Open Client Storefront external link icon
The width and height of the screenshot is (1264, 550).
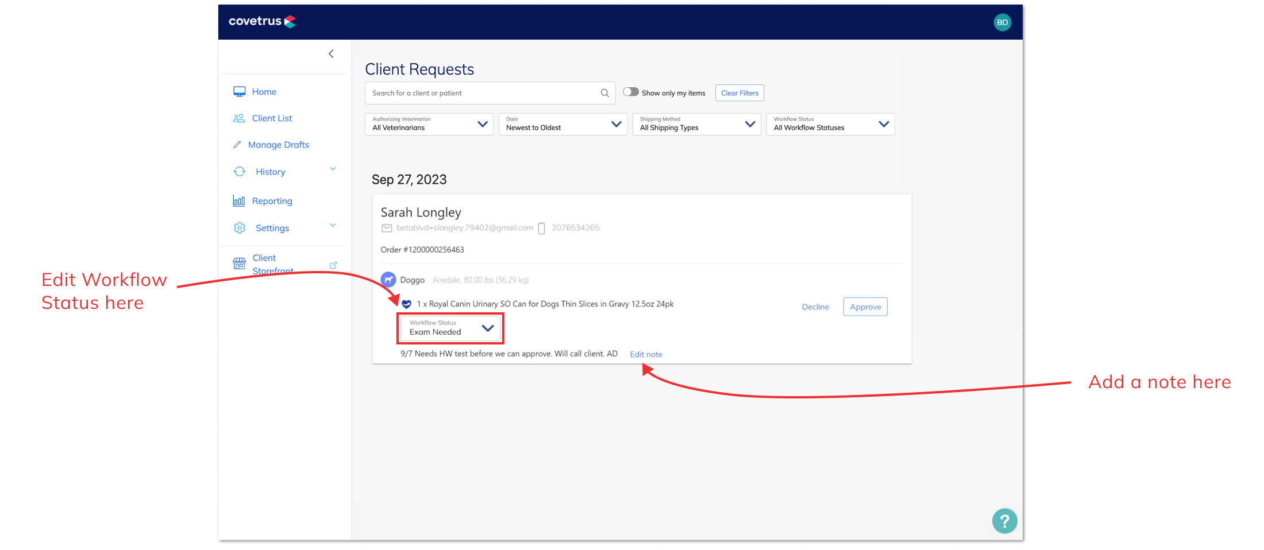coord(333,265)
